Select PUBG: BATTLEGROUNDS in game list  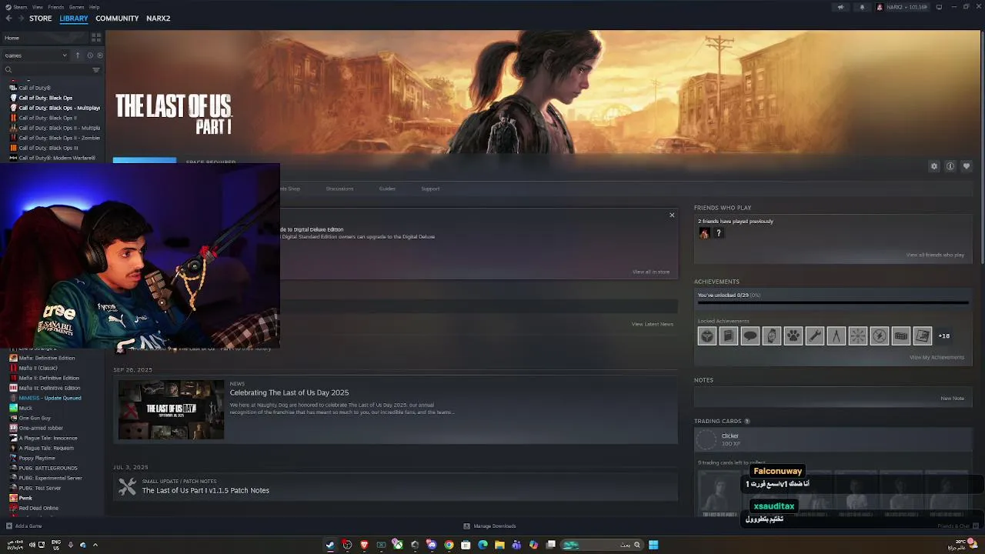click(x=48, y=468)
